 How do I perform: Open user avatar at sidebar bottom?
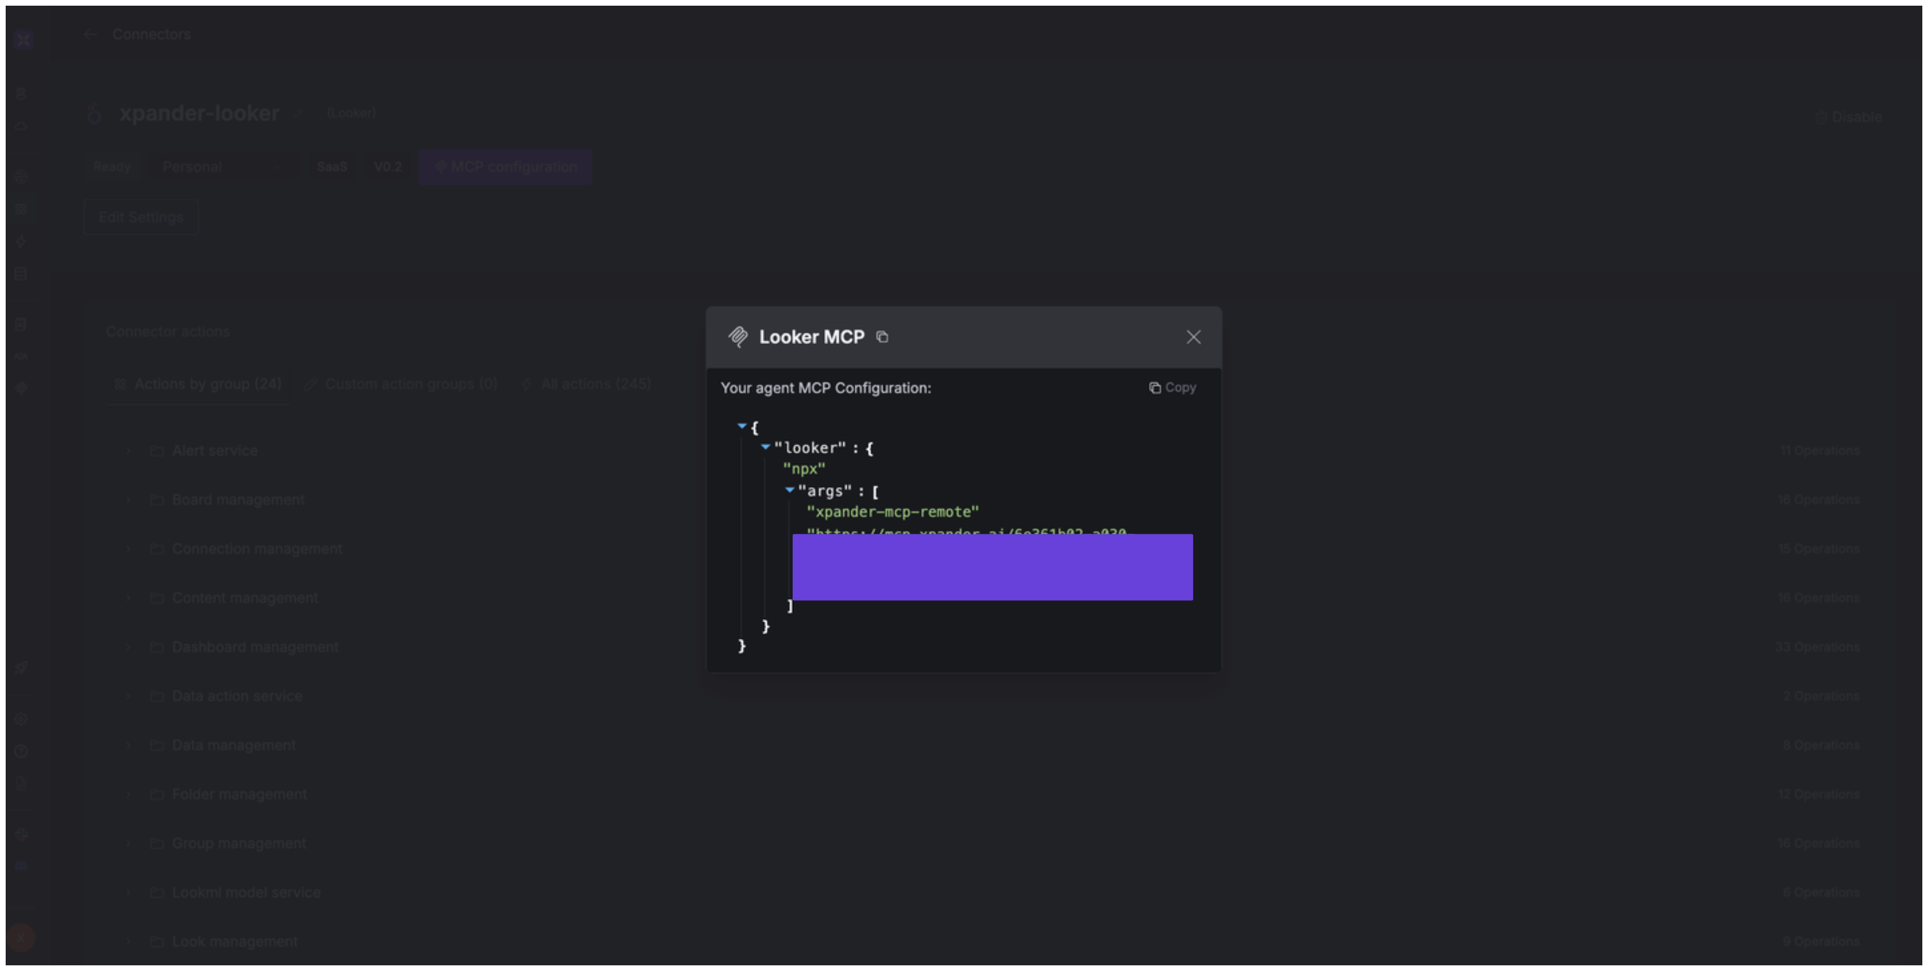[21, 937]
